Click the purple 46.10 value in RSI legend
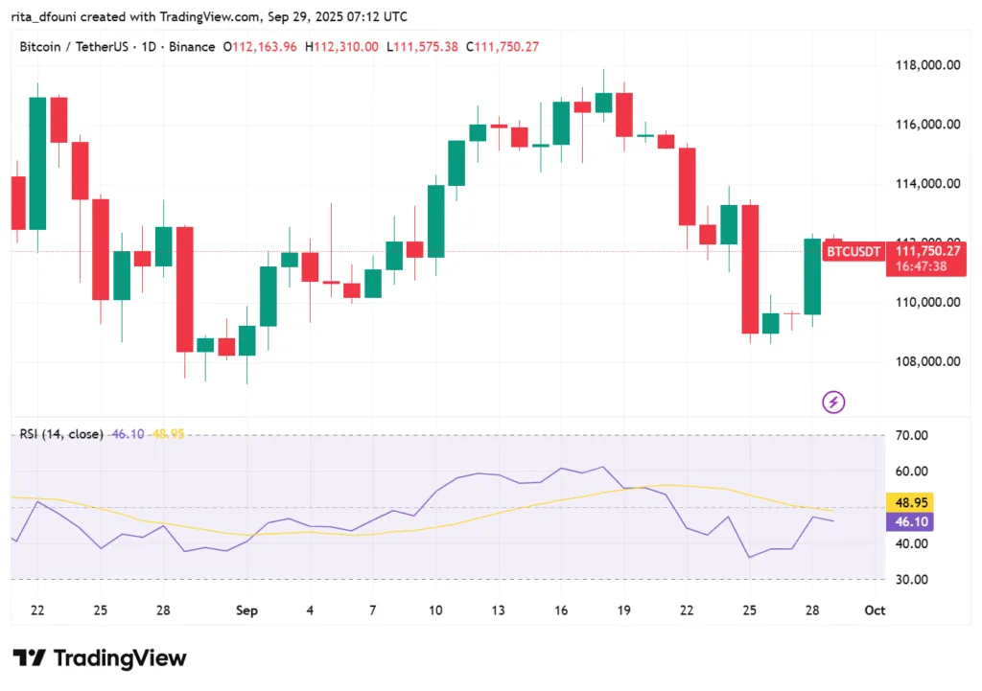The height and width of the screenshot is (691, 982). [x=128, y=434]
